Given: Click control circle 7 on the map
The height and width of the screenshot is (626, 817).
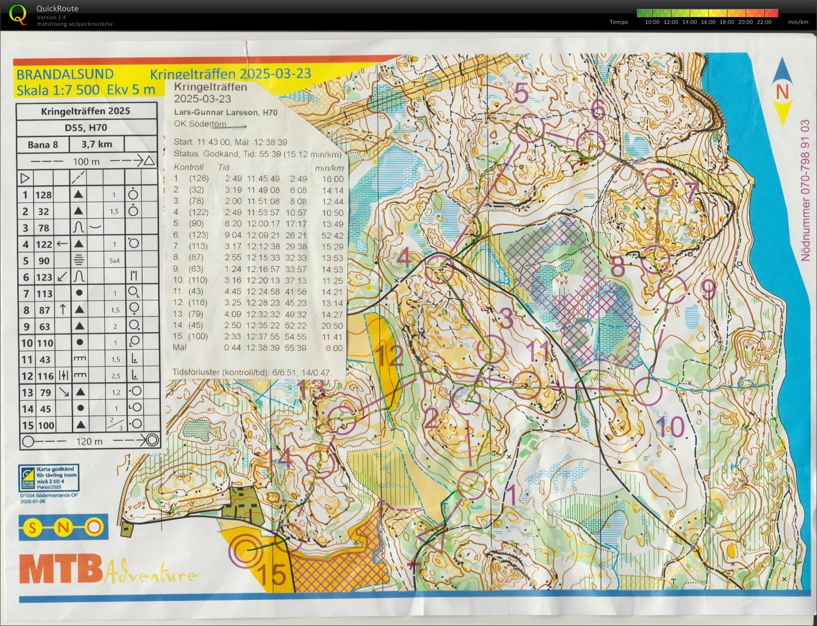Looking at the screenshot, I should pyautogui.click(x=659, y=182).
